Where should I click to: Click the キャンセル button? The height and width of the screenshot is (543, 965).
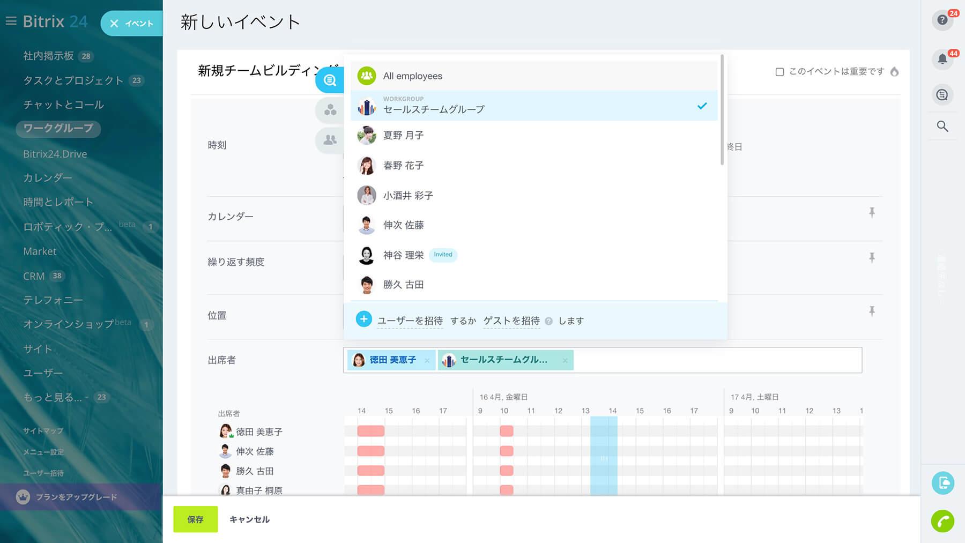tap(249, 519)
